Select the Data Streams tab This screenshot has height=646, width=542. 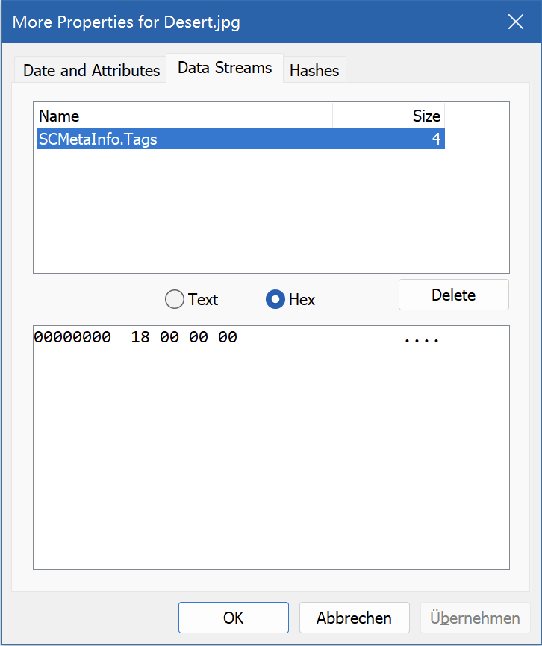tap(225, 68)
